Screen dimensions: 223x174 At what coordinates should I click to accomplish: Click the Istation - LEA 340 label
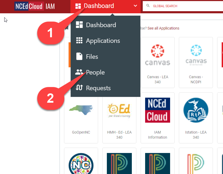coord(196,135)
